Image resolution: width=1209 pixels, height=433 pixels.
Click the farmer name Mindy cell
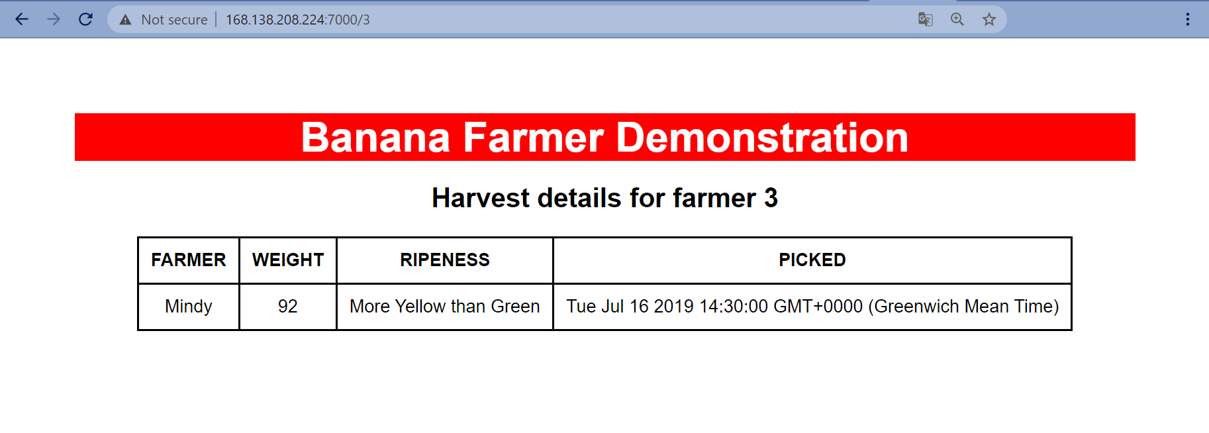188,307
